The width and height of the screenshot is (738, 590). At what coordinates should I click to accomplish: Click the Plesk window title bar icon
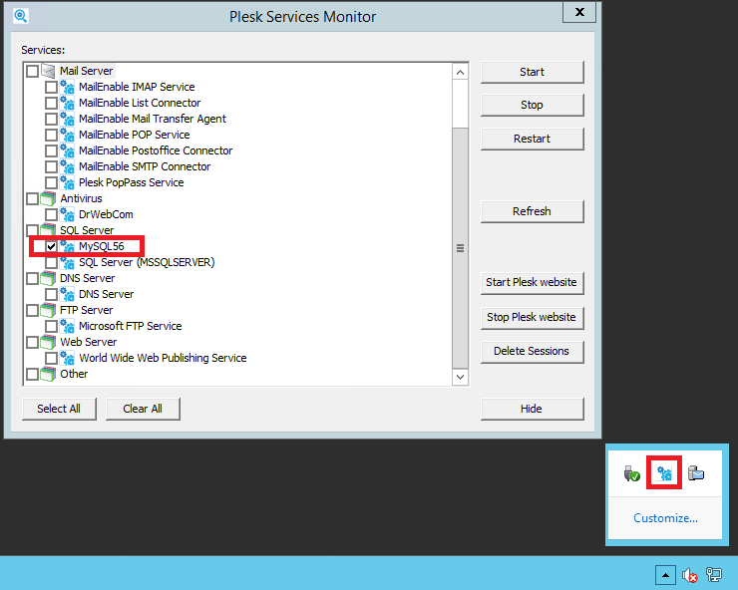pos(21,16)
